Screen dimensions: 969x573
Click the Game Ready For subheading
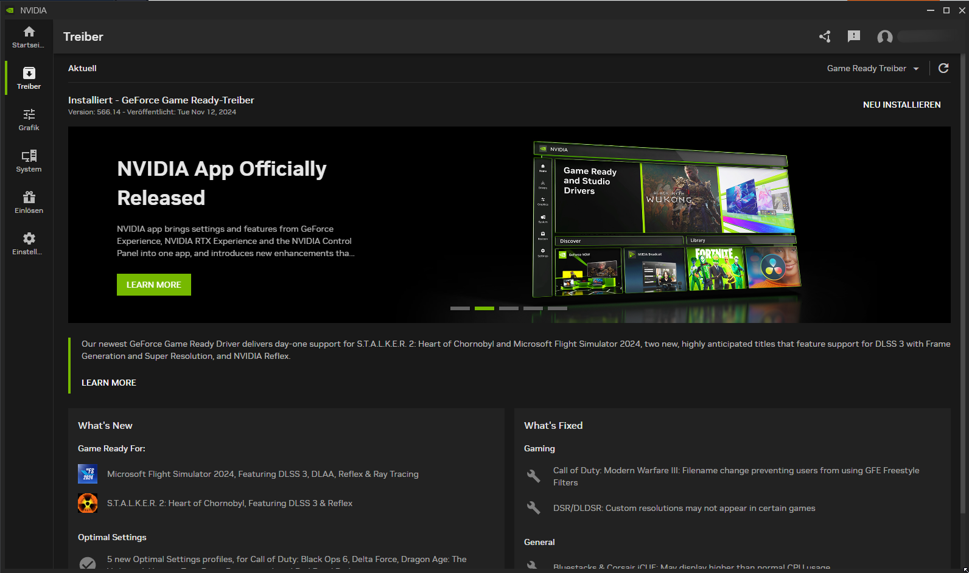pos(111,448)
